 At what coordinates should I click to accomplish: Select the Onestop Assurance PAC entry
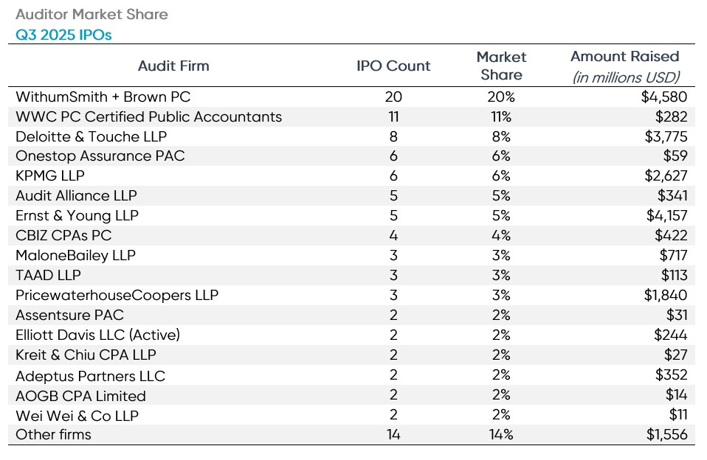[x=100, y=156]
